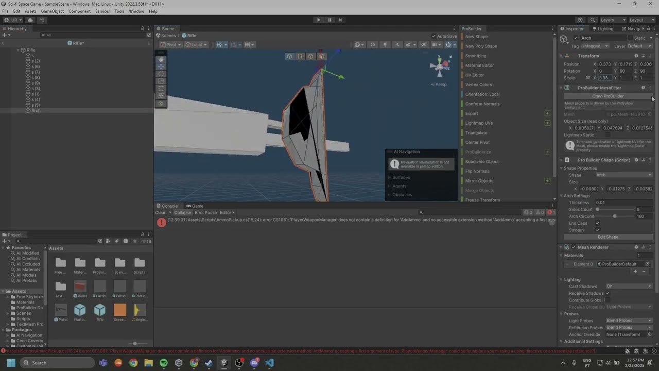Switch to the Console tab

pyautogui.click(x=167, y=206)
